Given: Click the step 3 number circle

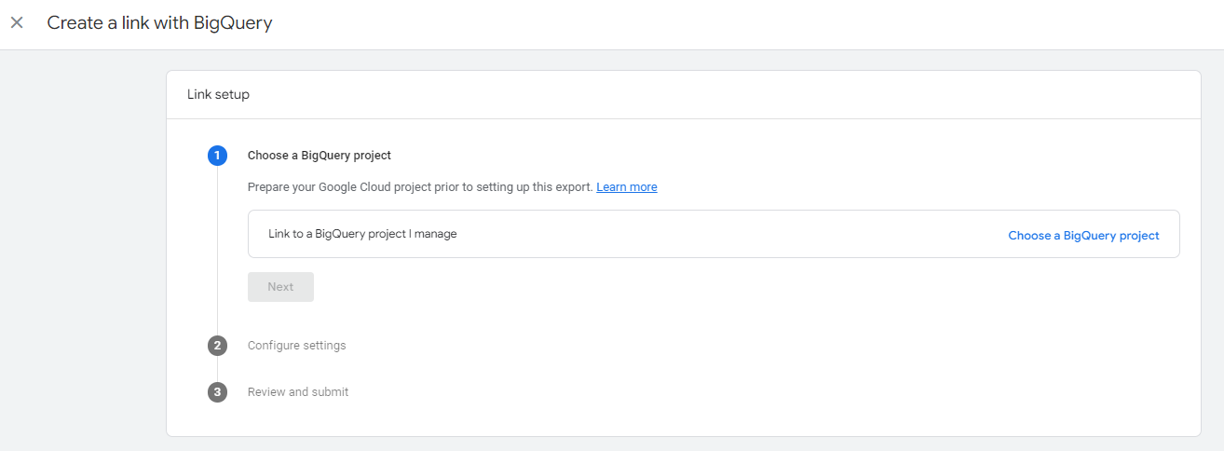Looking at the screenshot, I should tap(217, 392).
